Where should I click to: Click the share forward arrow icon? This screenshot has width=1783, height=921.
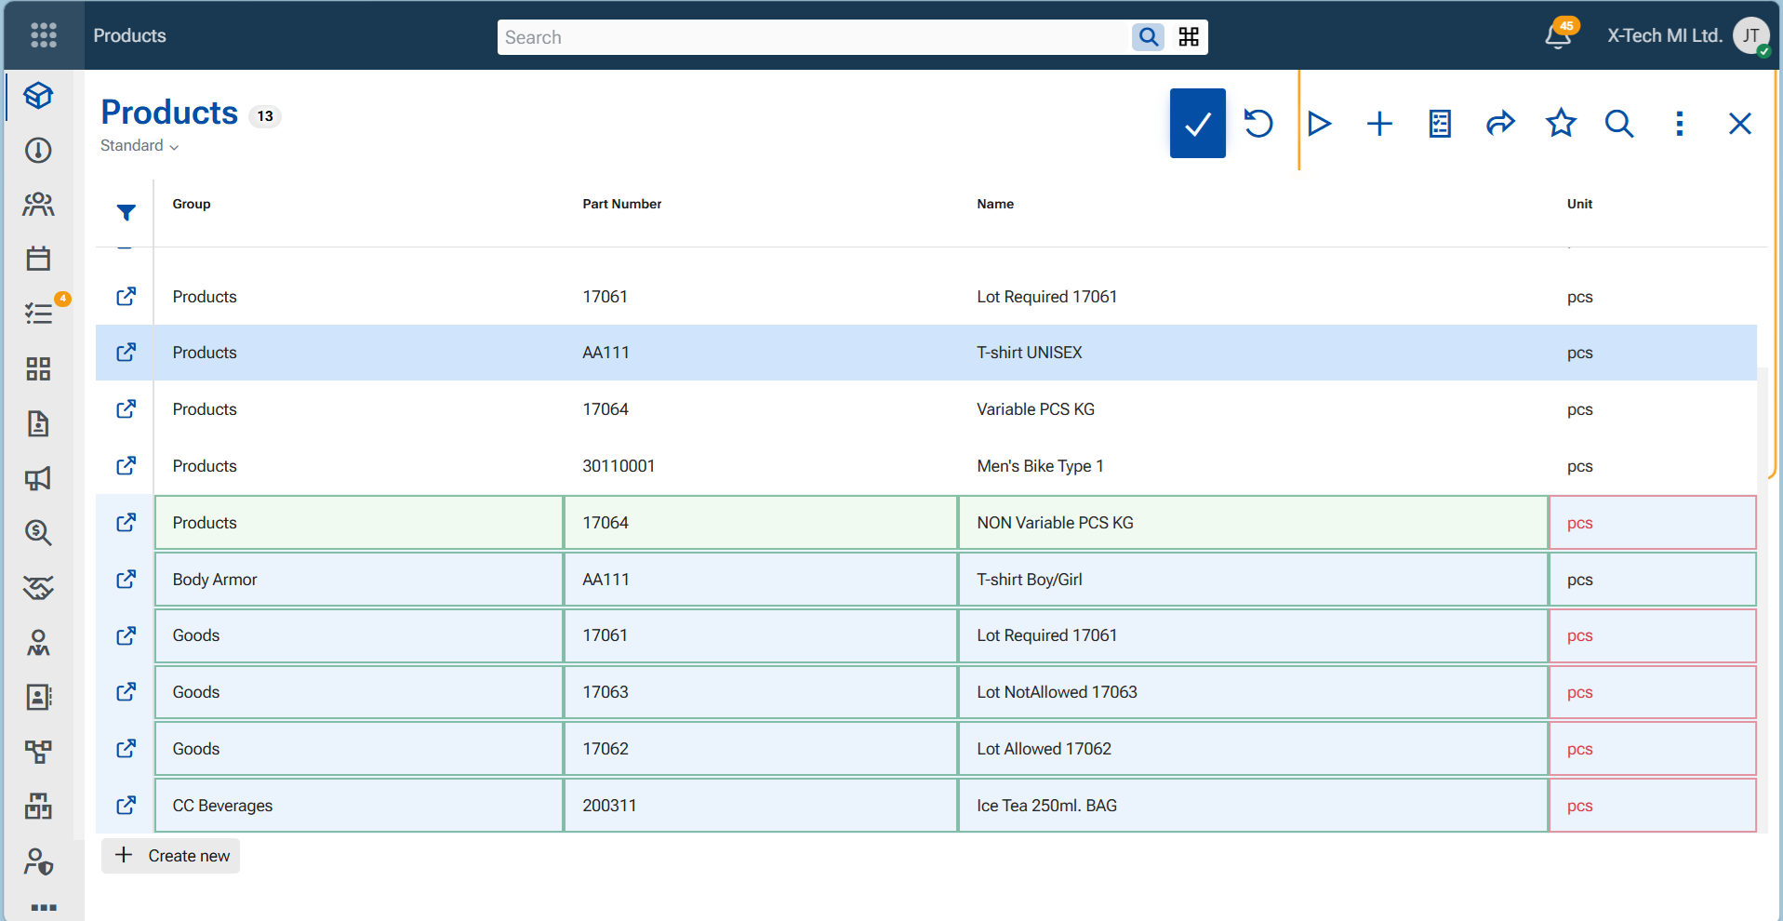(x=1500, y=123)
